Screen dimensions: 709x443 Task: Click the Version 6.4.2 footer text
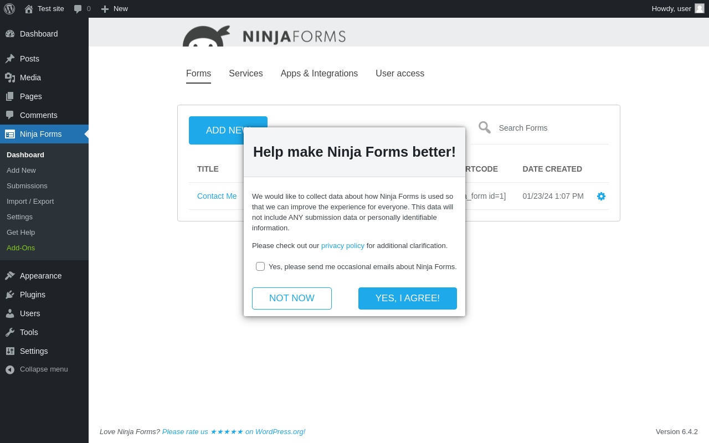[x=677, y=431]
